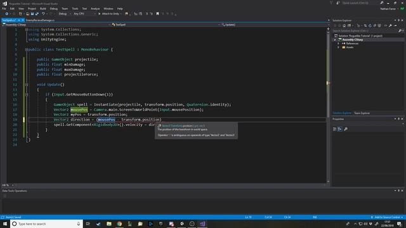406x228 pixels.
Task: Click the Type here to search box
Action: 46,224
